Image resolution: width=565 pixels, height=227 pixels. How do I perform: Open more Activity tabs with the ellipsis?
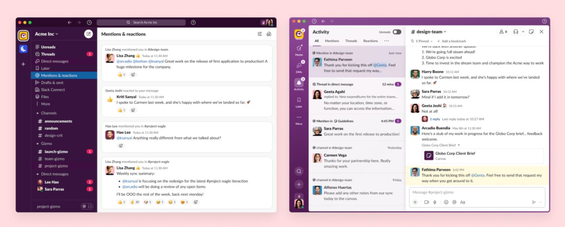click(x=387, y=41)
